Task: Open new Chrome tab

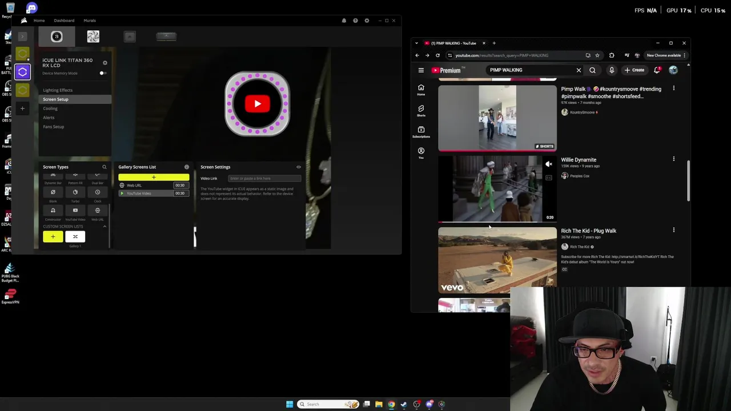Action: [x=494, y=43]
